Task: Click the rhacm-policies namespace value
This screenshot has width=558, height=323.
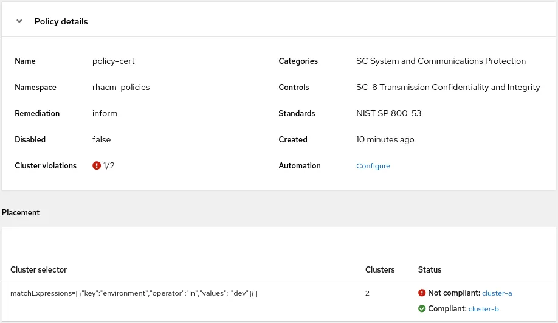Action: point(121,87)
